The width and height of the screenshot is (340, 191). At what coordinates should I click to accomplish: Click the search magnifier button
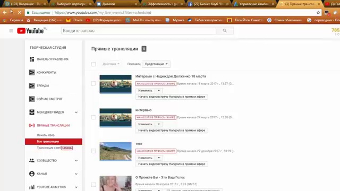[x=225, y=31]
